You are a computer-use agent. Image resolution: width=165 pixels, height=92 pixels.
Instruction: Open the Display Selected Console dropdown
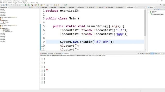[160, 53]
